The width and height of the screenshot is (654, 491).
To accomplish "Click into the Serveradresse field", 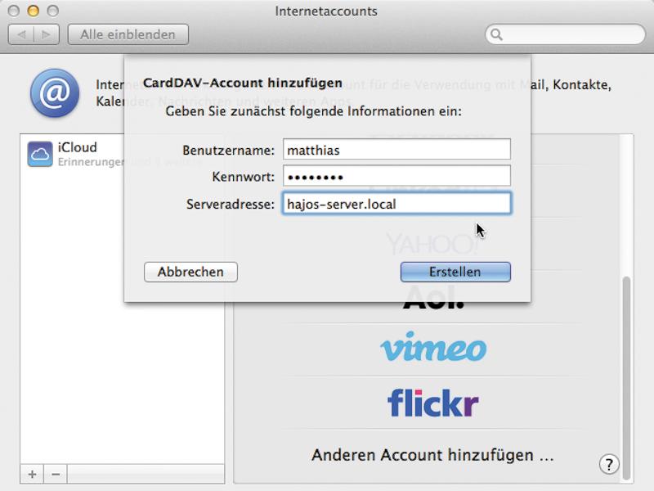I will pyautogui.click(x=396, y=203).
